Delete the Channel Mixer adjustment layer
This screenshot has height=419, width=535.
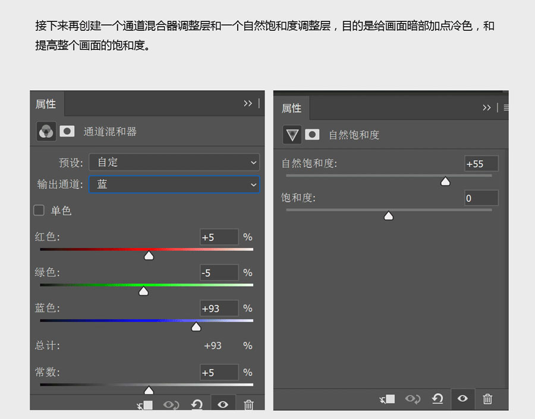click(249, 405)
